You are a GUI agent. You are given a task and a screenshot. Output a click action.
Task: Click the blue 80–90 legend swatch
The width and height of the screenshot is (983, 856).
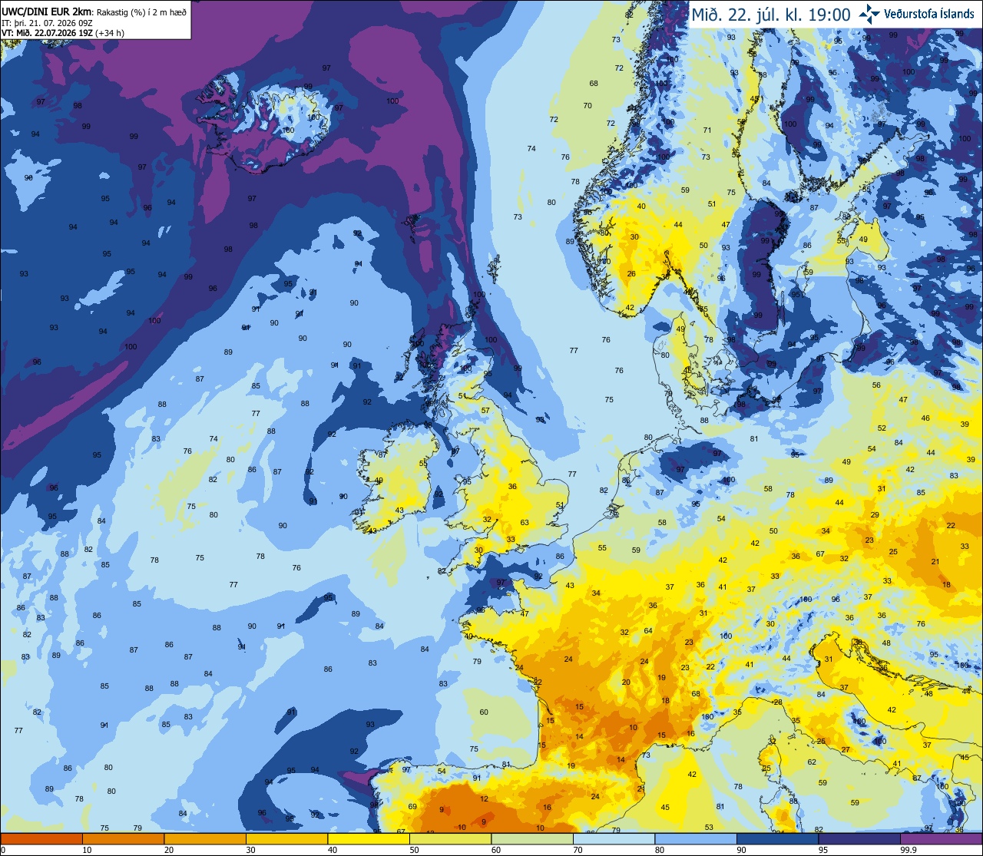pyautogui.click(x=695, y=838)
